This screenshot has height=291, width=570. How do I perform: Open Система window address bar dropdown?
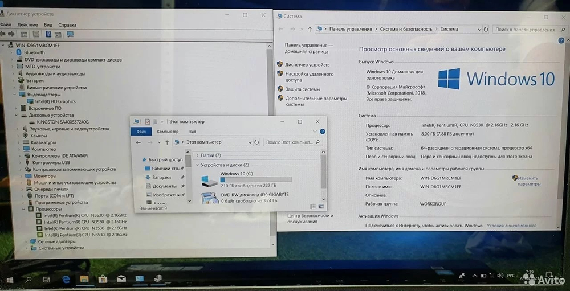click(x=479, y=29)
